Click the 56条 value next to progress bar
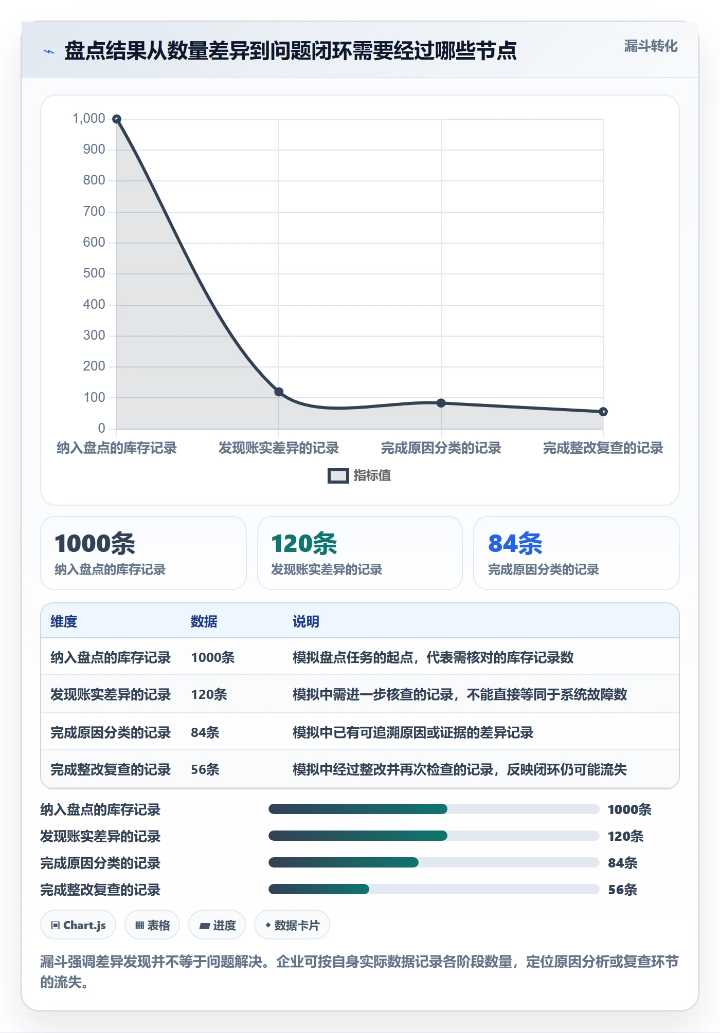This screenshot has height=1033, width=720. (x=623, y=890)
